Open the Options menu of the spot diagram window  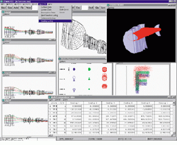(62, 61)
